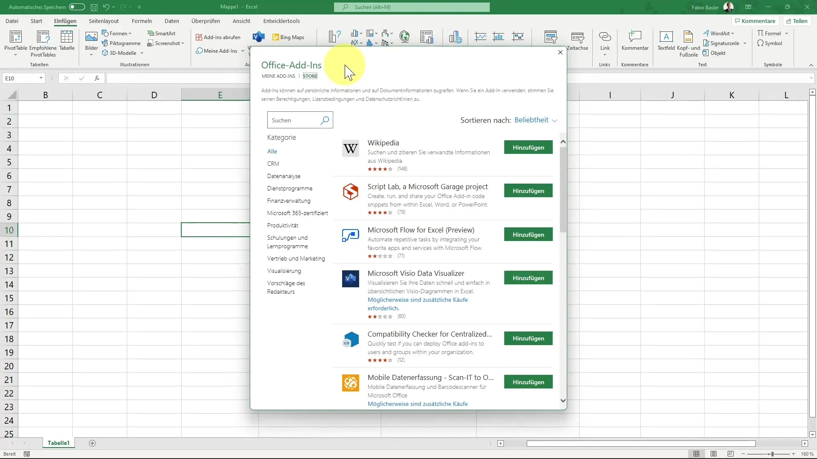
Task: Insert a Tabelle from the ribbon
Action: click(67, 41)
